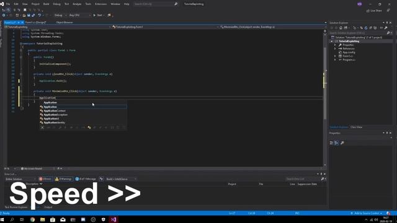Screen dimensions: 397x223
Task: Select ApplicationId in the IntelliSense list
Action: (x=83, y=118)
